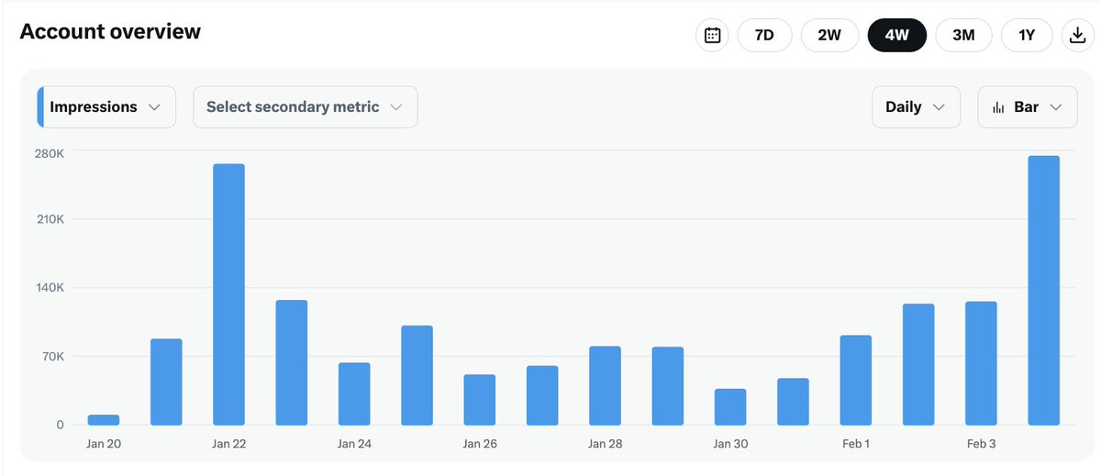This screenshot has height=476, width=1101.
Task: Click the tallest bar after Feb 3
Action: point(1044,291)
